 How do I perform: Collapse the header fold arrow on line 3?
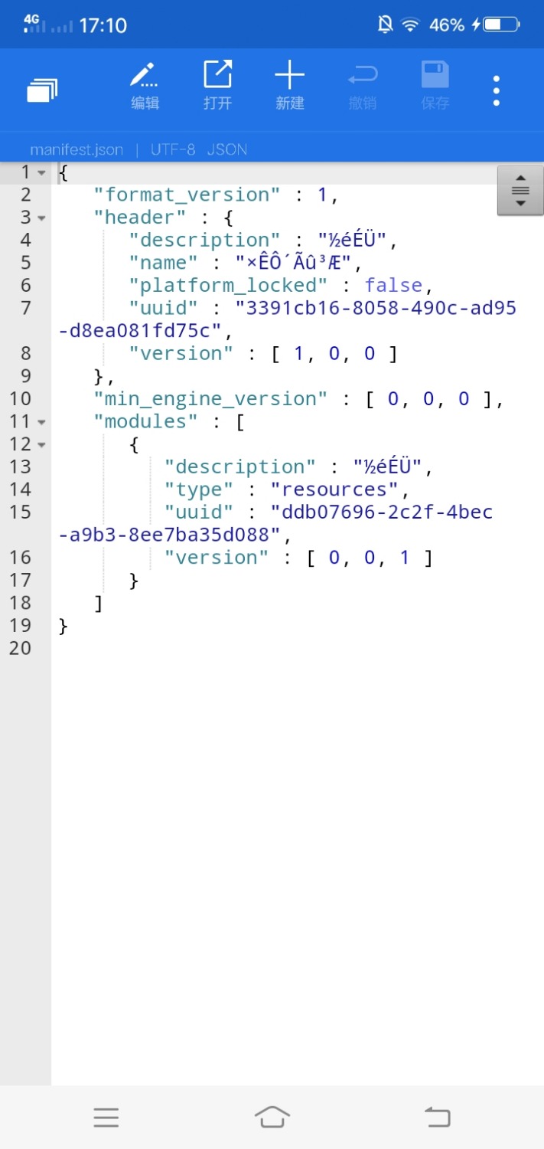click(41, 218)
